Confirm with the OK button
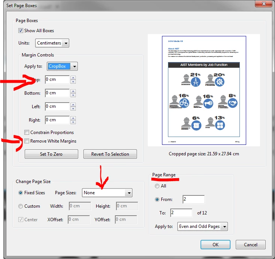Image resolution: width=275 pixels, height=259 pixels. (216, 245)
